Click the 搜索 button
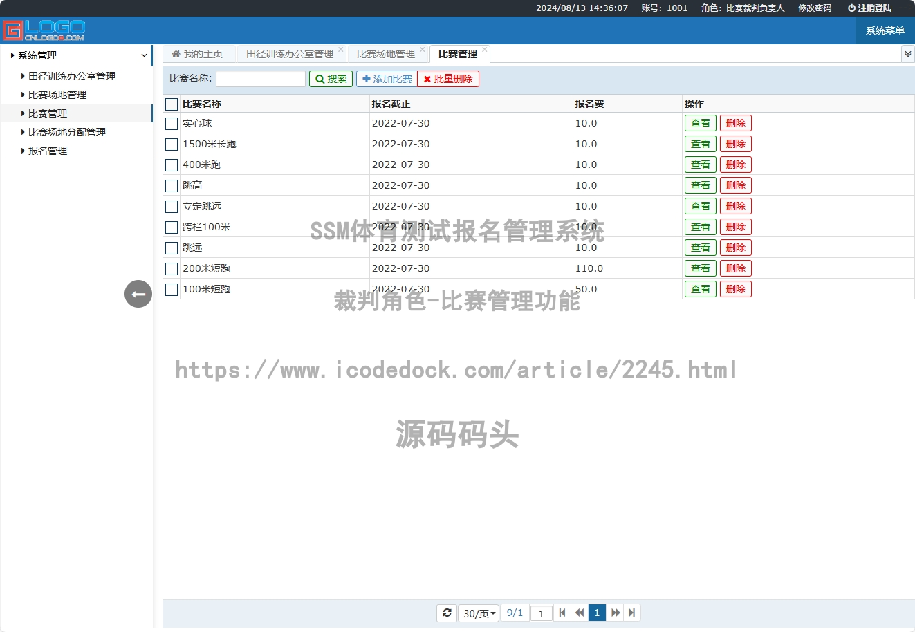915x632 pixels. click(331, 79)
